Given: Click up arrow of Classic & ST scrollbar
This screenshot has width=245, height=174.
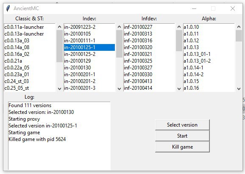Looking at the screenshot, I should 59,27.
